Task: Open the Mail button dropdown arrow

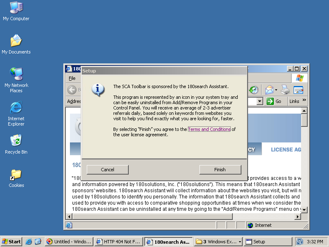Action: (276, 90)
